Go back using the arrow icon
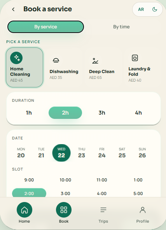 13,9
